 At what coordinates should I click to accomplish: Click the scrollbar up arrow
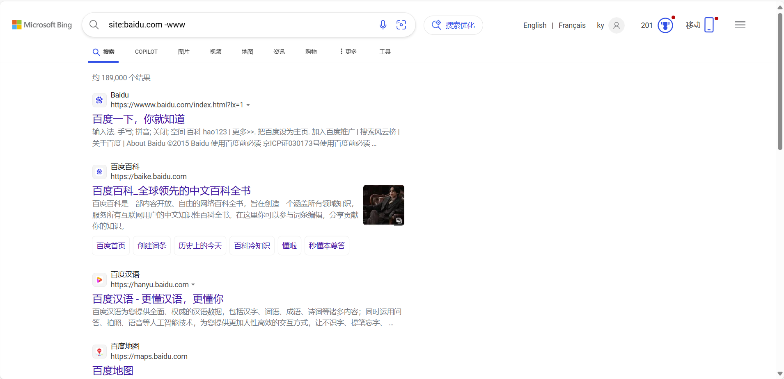pyautogui.click(x=780, y=7)
